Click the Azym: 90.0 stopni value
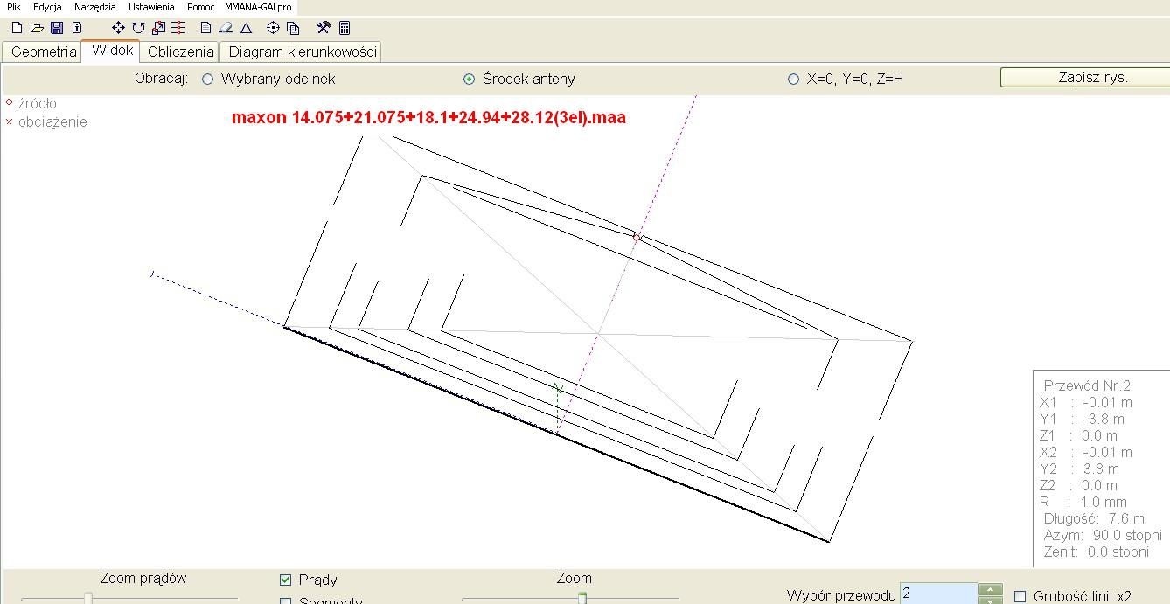1170x604 pixels. point(1103,535)
